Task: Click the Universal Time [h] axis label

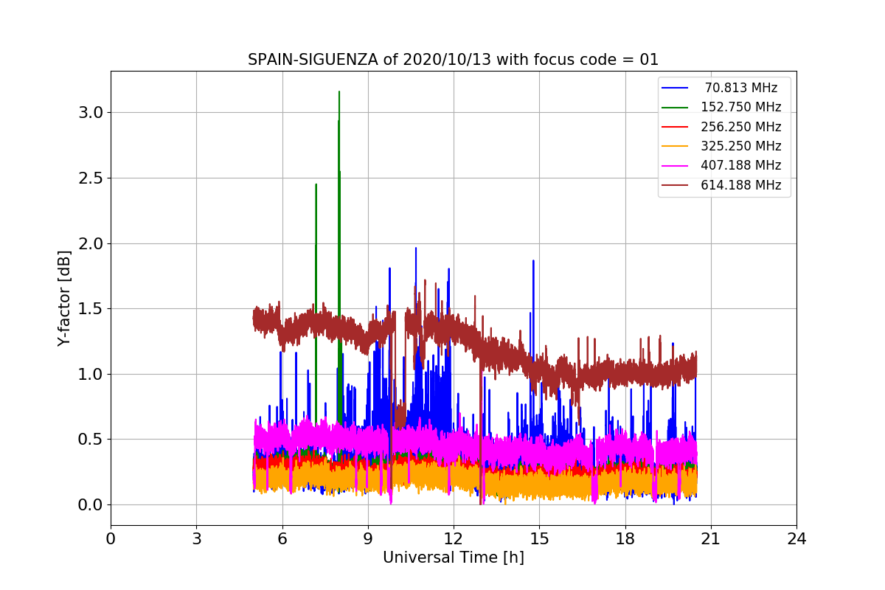Action: [x=453, y=558]
